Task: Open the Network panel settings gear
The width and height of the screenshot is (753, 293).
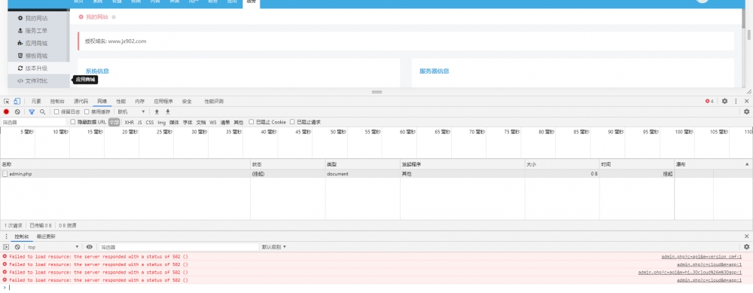Action: tap(746, 111)
